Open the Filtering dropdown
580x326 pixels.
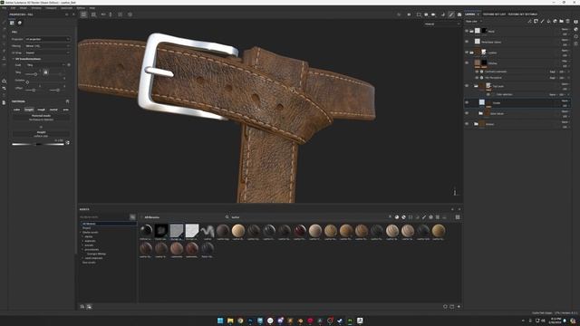pyautogui.click(x=47, y=46)
